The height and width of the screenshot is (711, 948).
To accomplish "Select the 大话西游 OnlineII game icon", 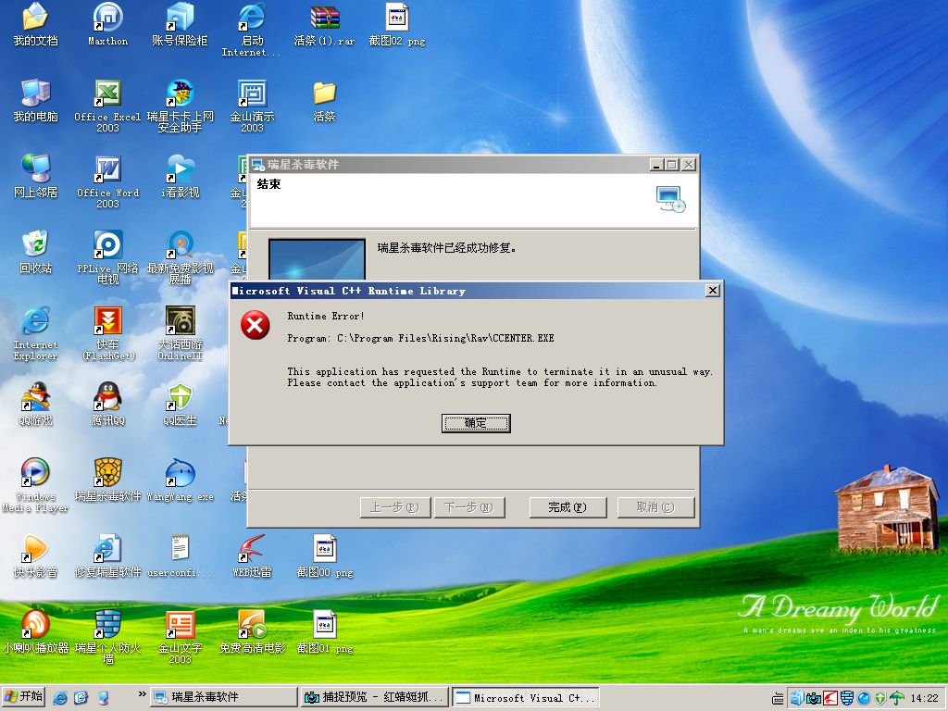I will (180, 333).
